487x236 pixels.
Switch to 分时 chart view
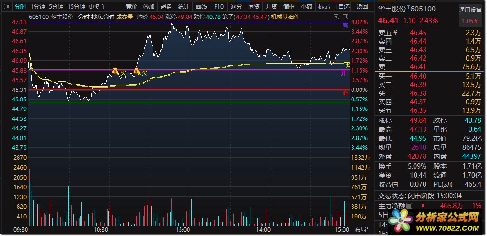point(20,6)
